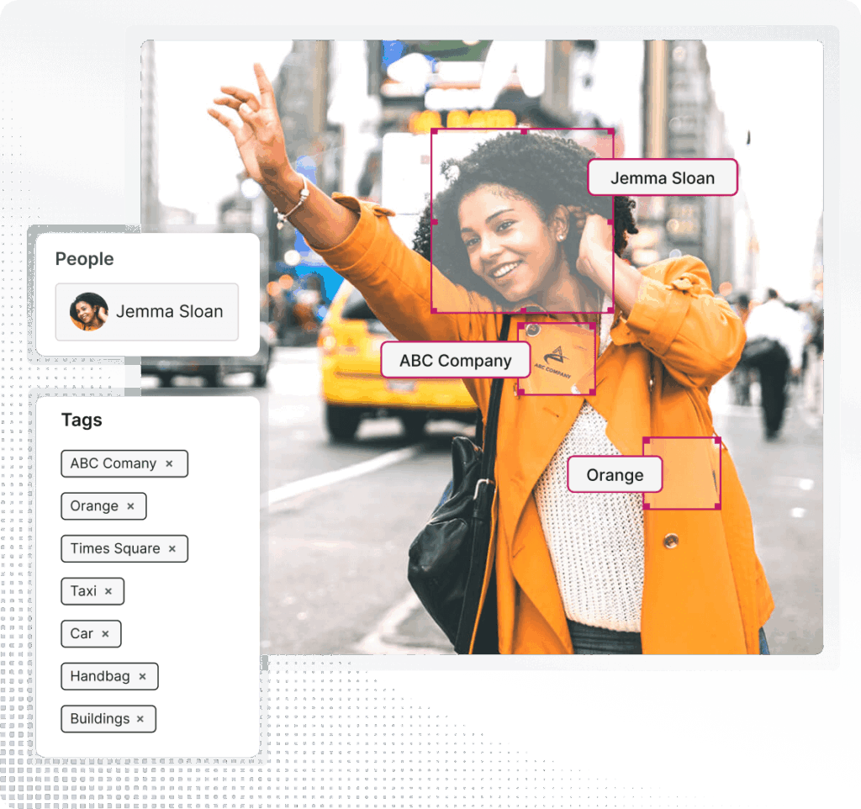Click the Jemma Sloan label on photo
Image resolution: width=861 pixels, height=809 pixels.
(663, 177)
